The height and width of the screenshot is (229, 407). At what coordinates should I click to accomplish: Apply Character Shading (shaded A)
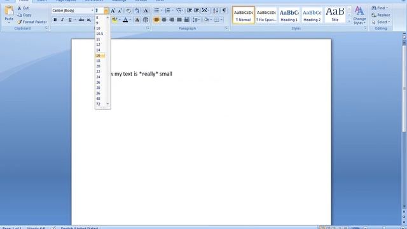click(x=137, y=20)
